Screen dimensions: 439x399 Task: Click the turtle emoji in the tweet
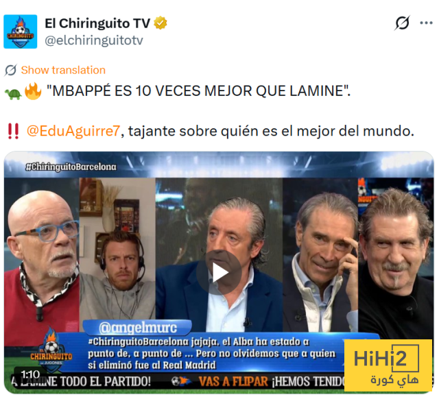[13, 94]
